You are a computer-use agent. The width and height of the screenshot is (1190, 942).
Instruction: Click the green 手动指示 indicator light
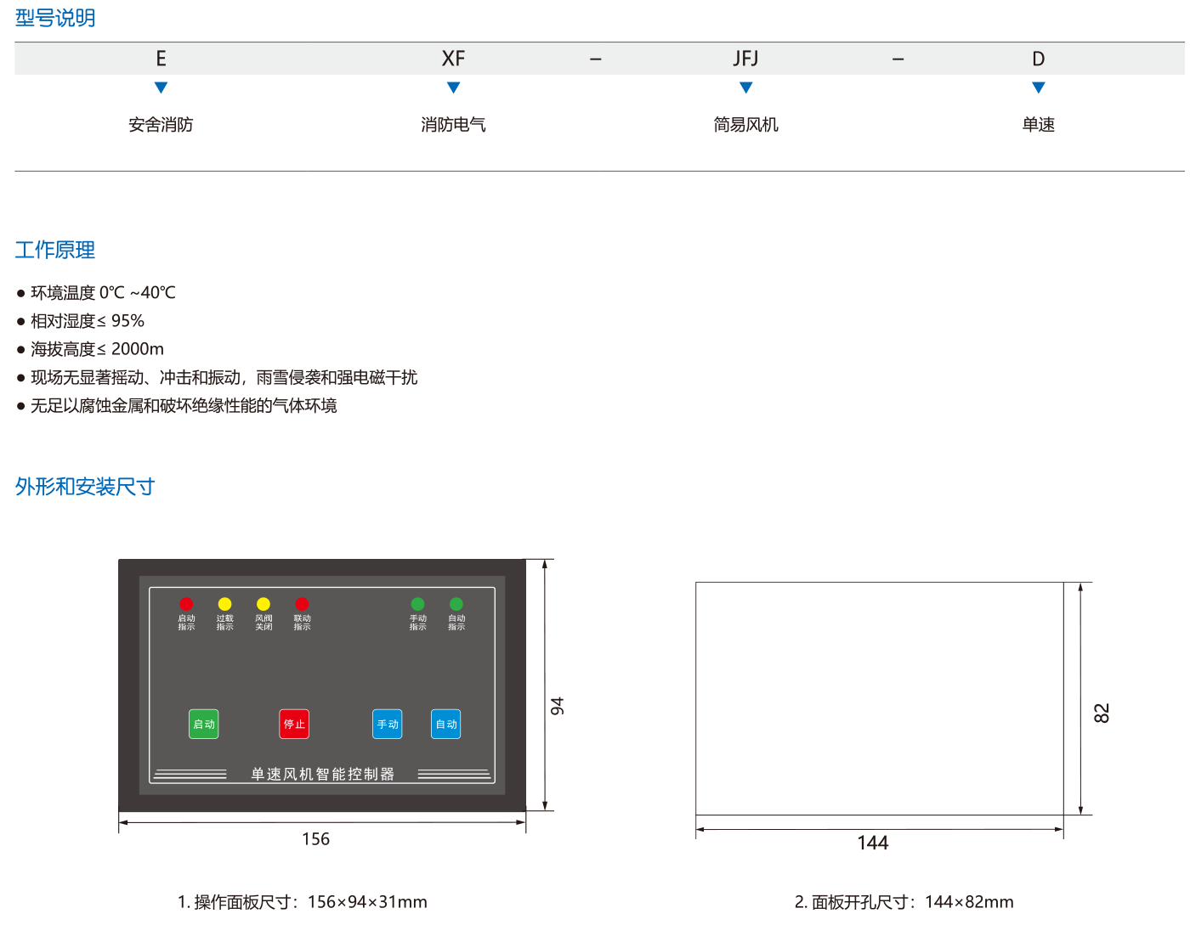click(x=417, y=604)
